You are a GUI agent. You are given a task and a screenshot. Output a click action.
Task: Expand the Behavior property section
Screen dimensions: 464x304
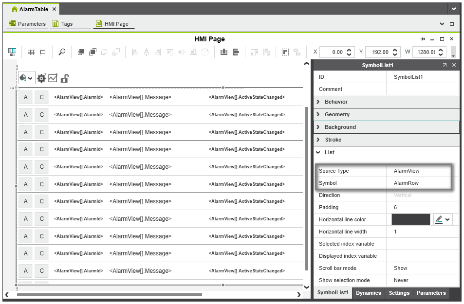click(336, 102)
